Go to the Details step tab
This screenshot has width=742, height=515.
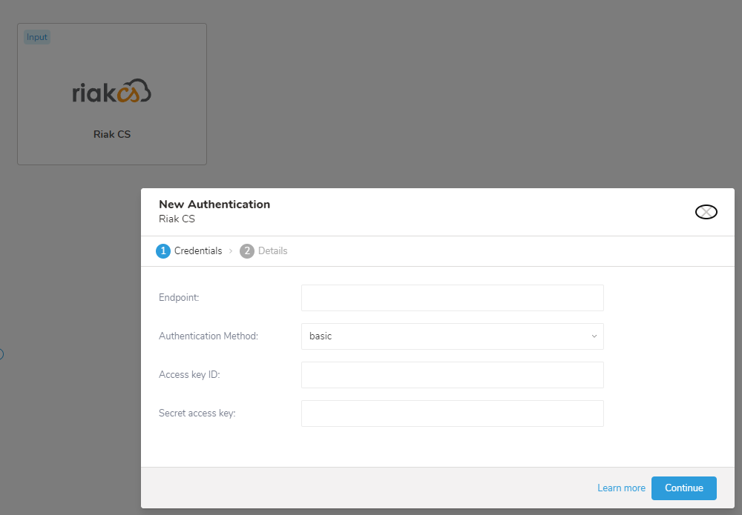pyautogui.click(x=272, y=251)
